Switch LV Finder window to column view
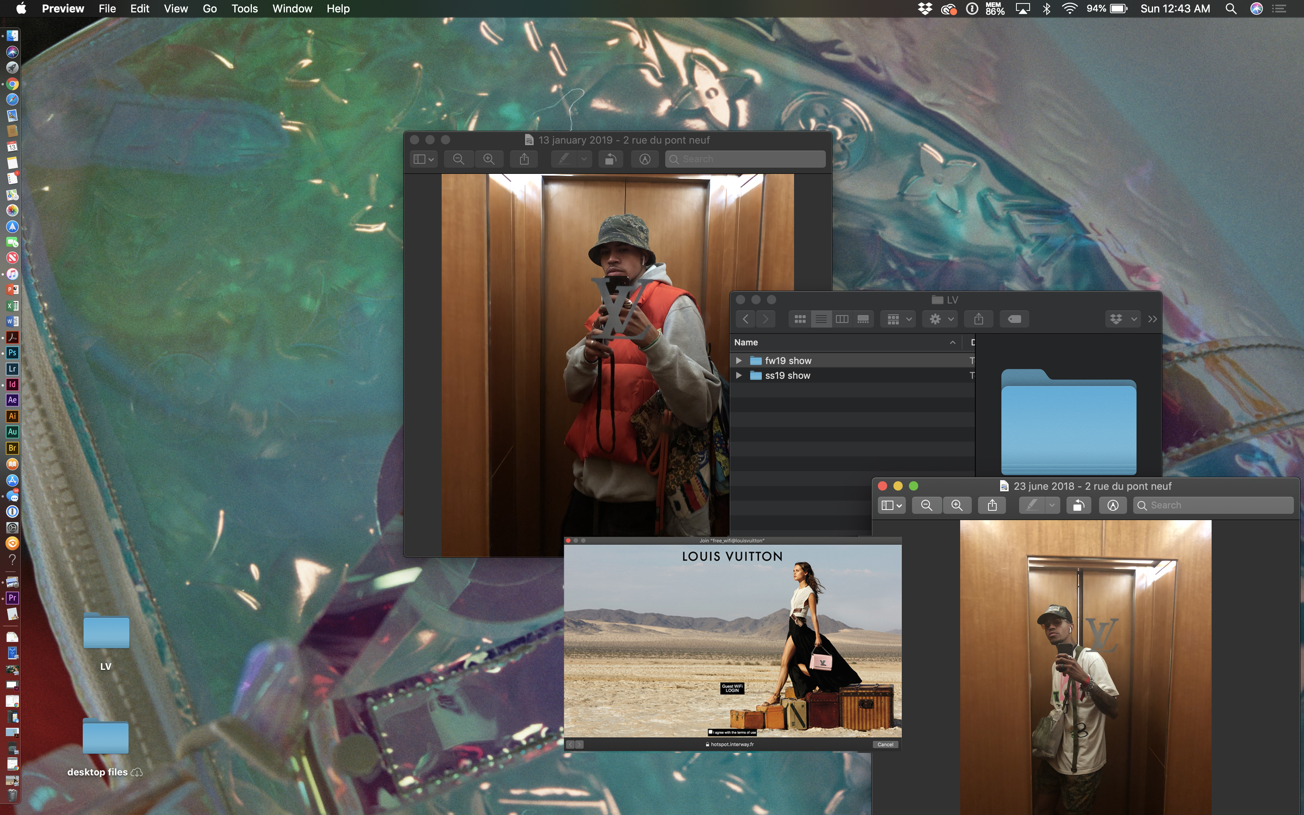1304x815 pixels. coord(842,319)
